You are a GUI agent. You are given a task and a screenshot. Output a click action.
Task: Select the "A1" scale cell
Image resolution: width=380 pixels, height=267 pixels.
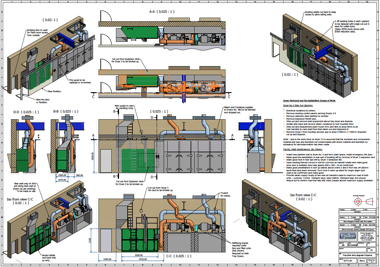point(371,250)
